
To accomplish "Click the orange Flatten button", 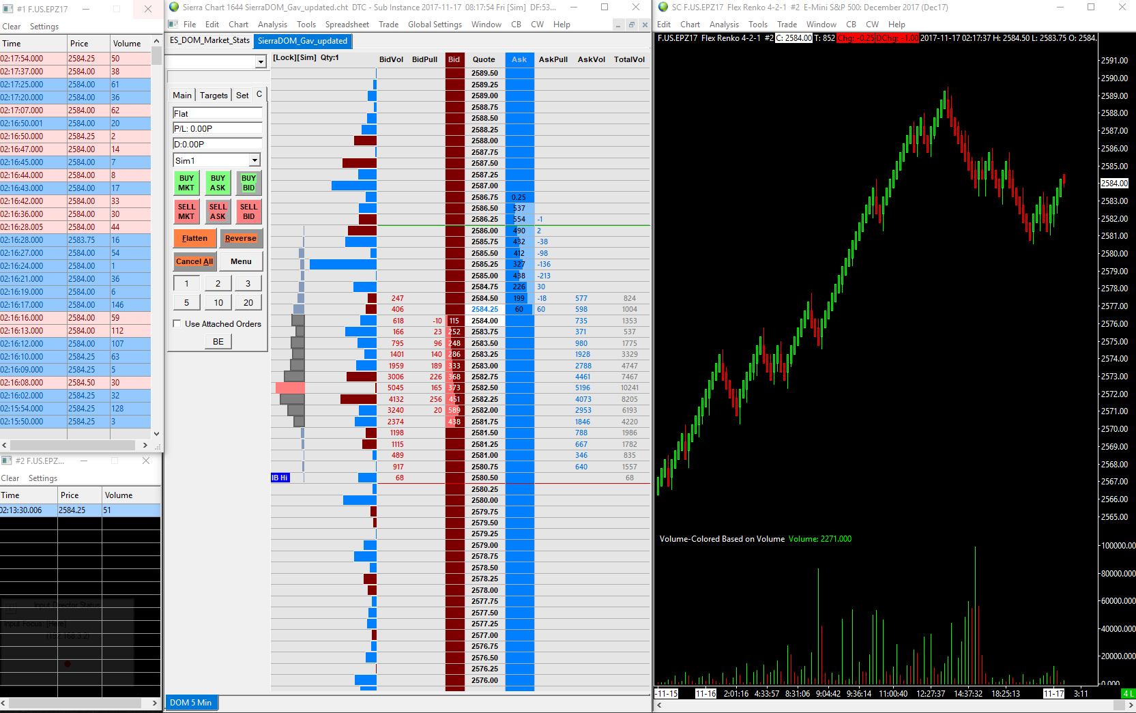I will pyautogui.click(x=194, y=238).
